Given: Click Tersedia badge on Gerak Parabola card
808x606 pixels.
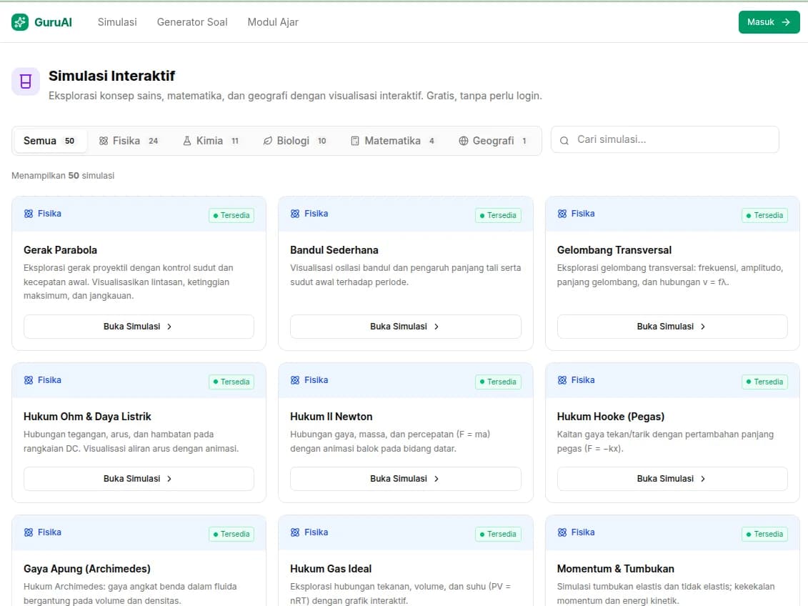Looking at the screenshot, I should [231, 215].
